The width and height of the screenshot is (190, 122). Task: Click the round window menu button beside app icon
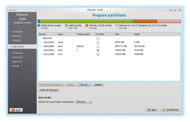(15, 10)
